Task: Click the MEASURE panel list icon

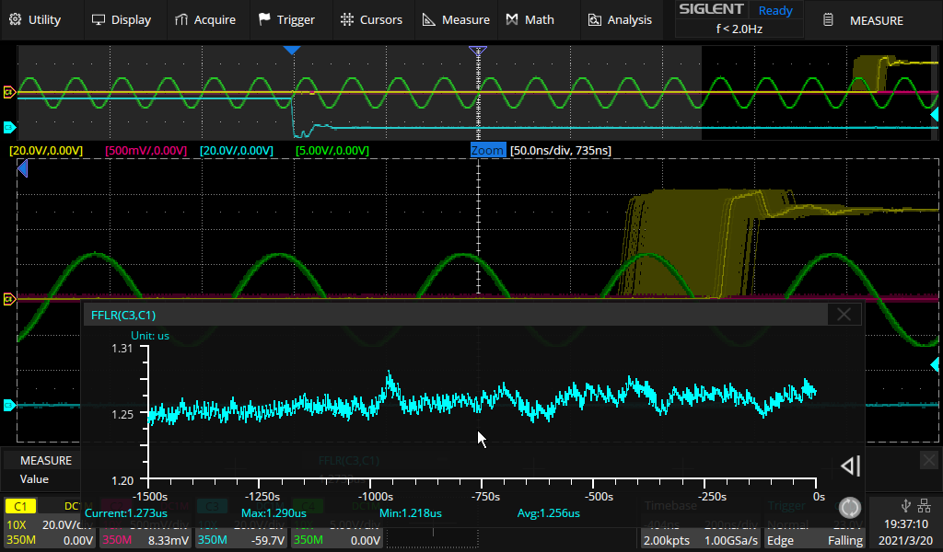Action: point(828,20)
